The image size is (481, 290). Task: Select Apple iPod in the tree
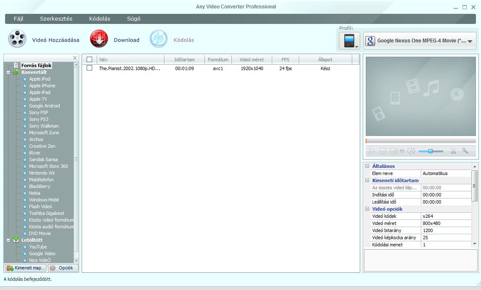40,79
